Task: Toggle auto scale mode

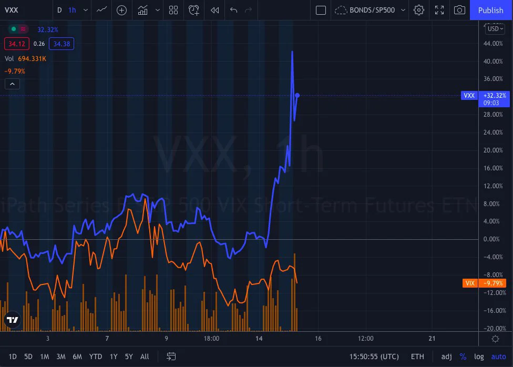Action: [x=498, y=356]
